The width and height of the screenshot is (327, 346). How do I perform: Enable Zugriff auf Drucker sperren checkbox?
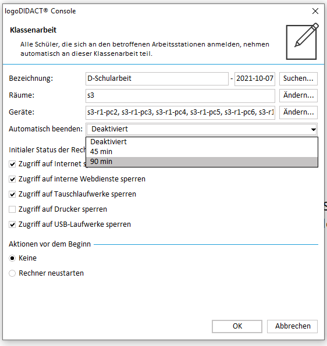point(12,209)
